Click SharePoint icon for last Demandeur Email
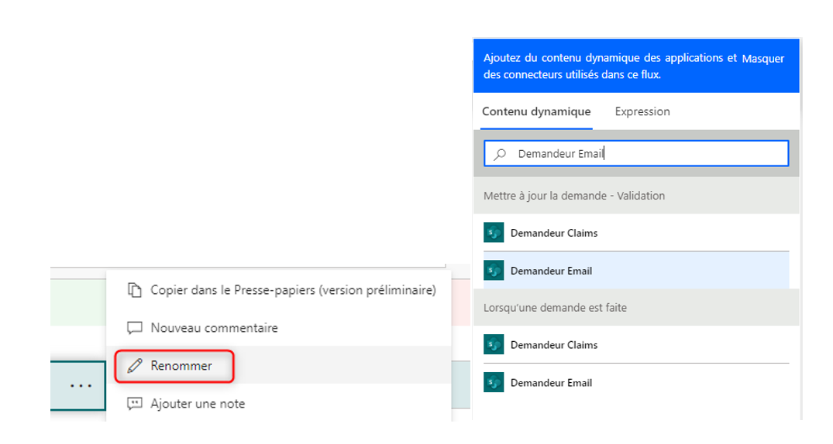Viewport: 833px width, 444px height. click(494, 382)
